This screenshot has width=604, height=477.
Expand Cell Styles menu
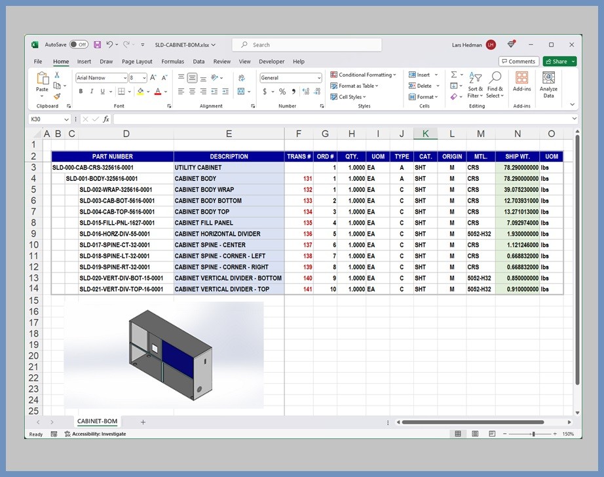pyautogui.click(x=348, y=97)
